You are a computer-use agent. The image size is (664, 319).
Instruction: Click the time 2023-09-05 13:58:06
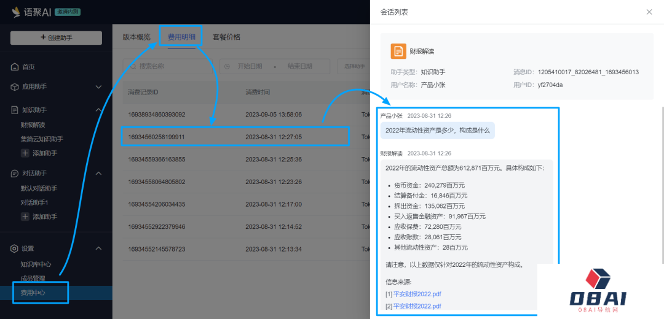tap(274, 115)
